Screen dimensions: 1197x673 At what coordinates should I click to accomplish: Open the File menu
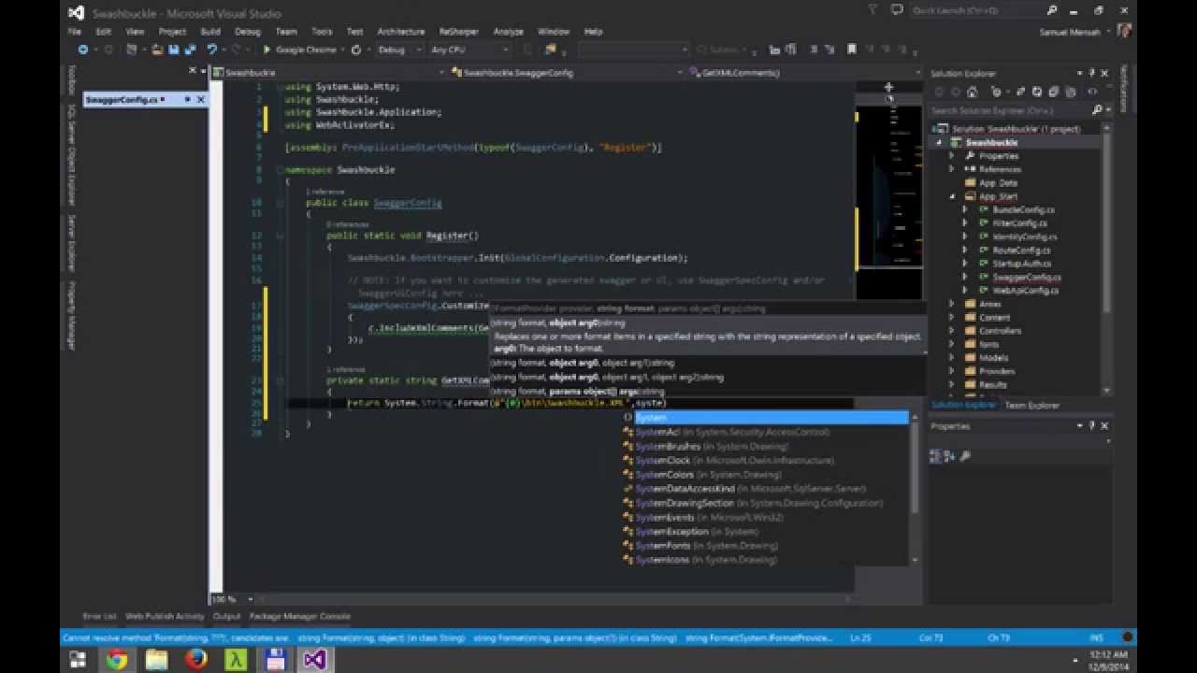click(x=75, y=32)
